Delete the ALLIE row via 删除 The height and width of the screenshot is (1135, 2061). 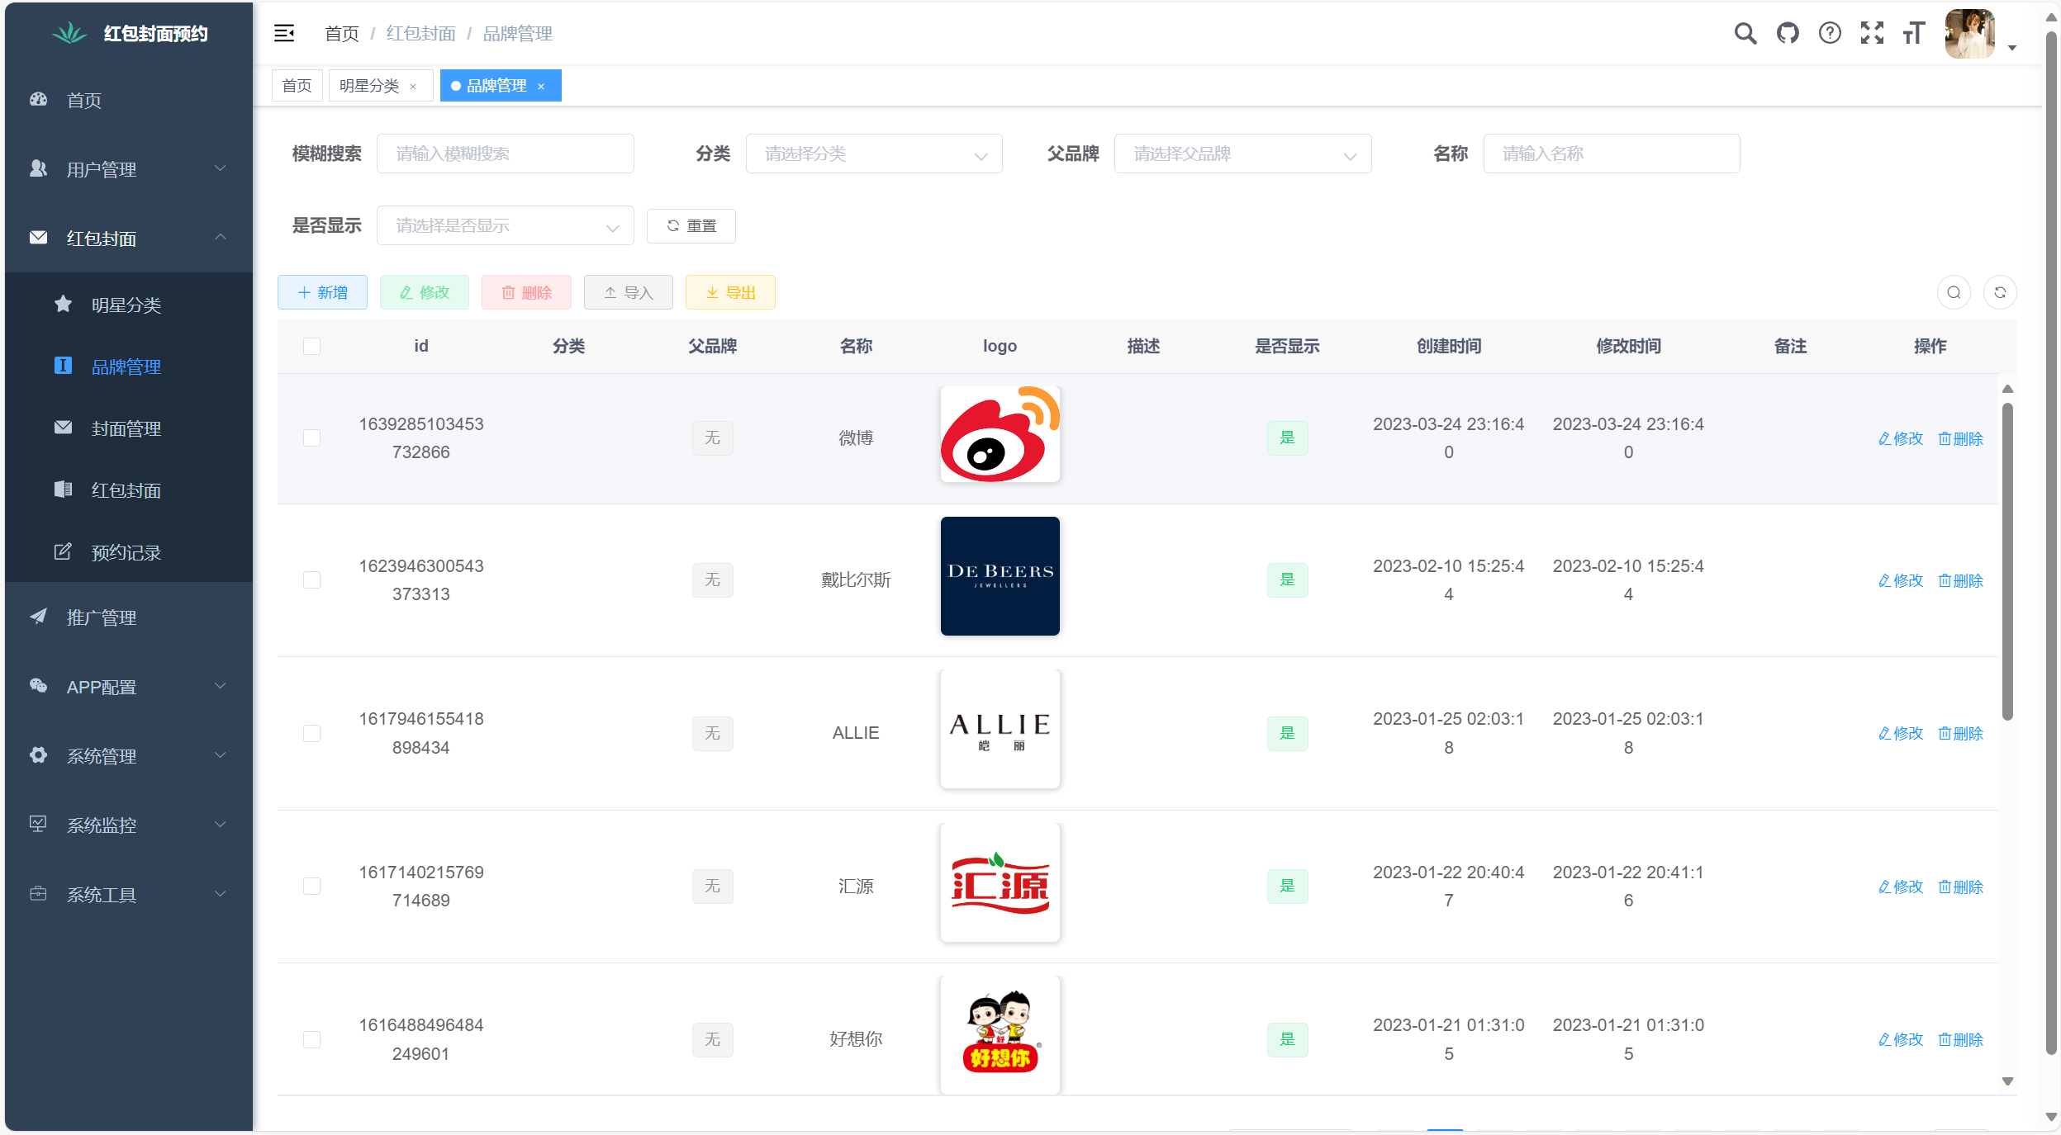click(1960, 733)
